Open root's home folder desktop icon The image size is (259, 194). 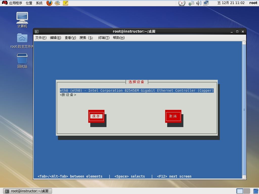[22, 41]
